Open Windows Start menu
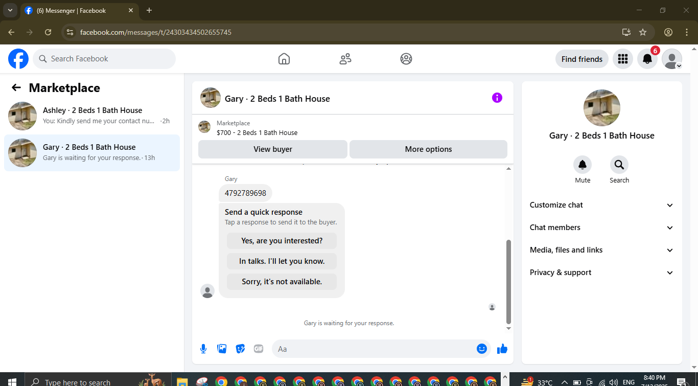Viewport: 698px width, 386px height. coord(12,381)
